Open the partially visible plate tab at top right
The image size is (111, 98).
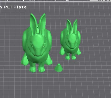pyautogui.click(x=104, y=1)
